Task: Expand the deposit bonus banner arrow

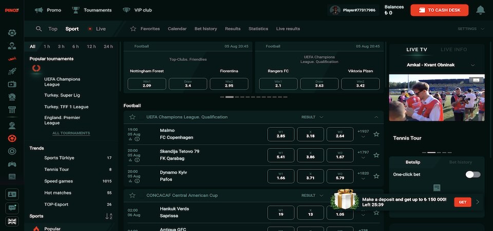Action: point(478,202)
